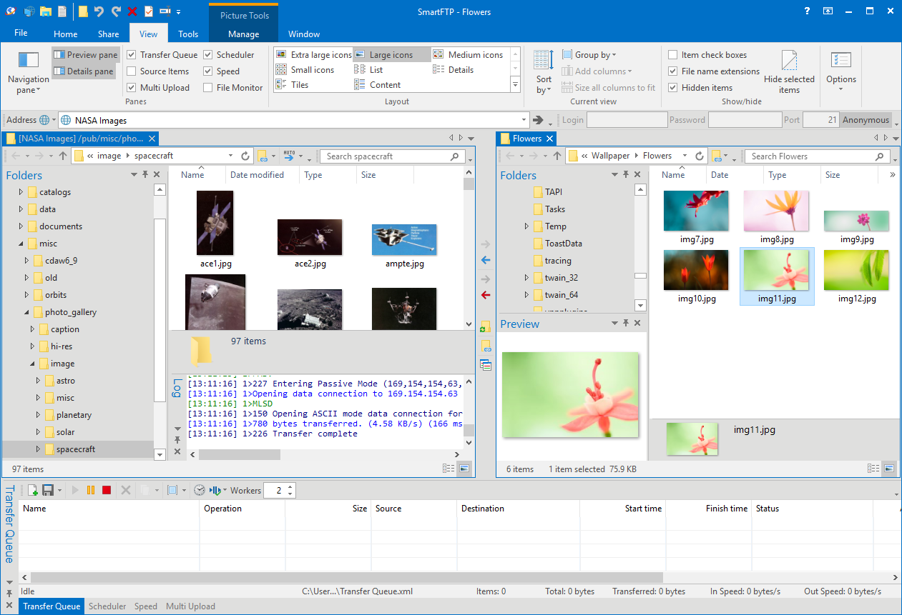Screen dimensions: 902x615
Task: Switch to the Tools ribbon tab
Action: 188,34
